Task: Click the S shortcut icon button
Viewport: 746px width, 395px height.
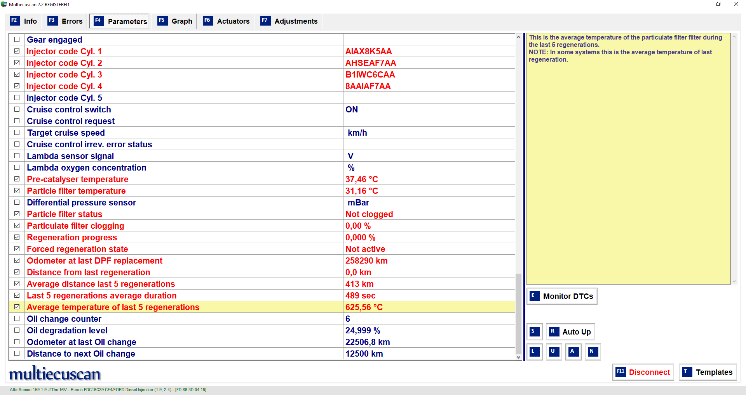Action: click(x=534, y=332)
